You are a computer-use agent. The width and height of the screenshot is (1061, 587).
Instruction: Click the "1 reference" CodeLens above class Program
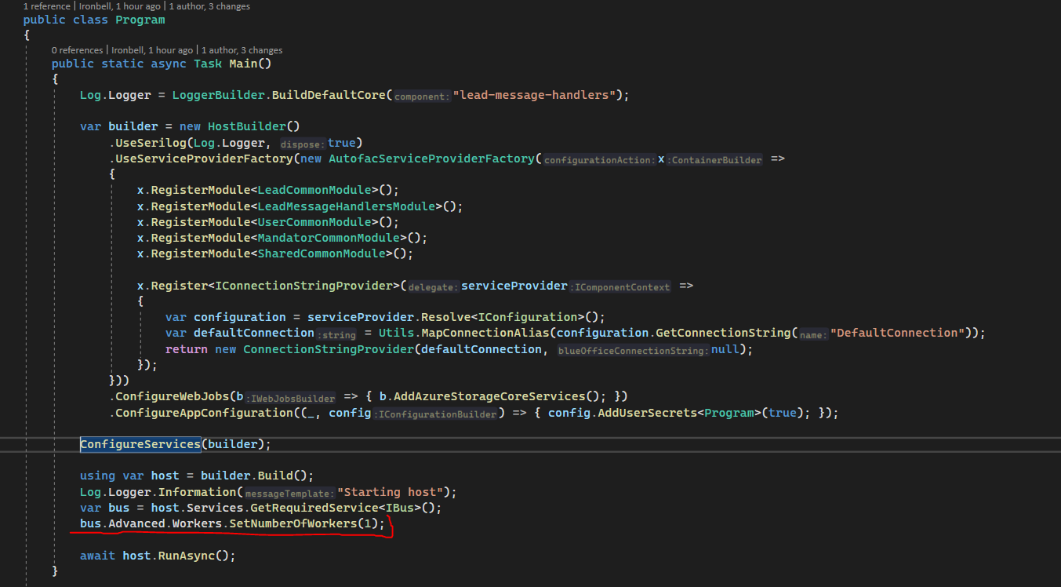[x=46, y=6]
